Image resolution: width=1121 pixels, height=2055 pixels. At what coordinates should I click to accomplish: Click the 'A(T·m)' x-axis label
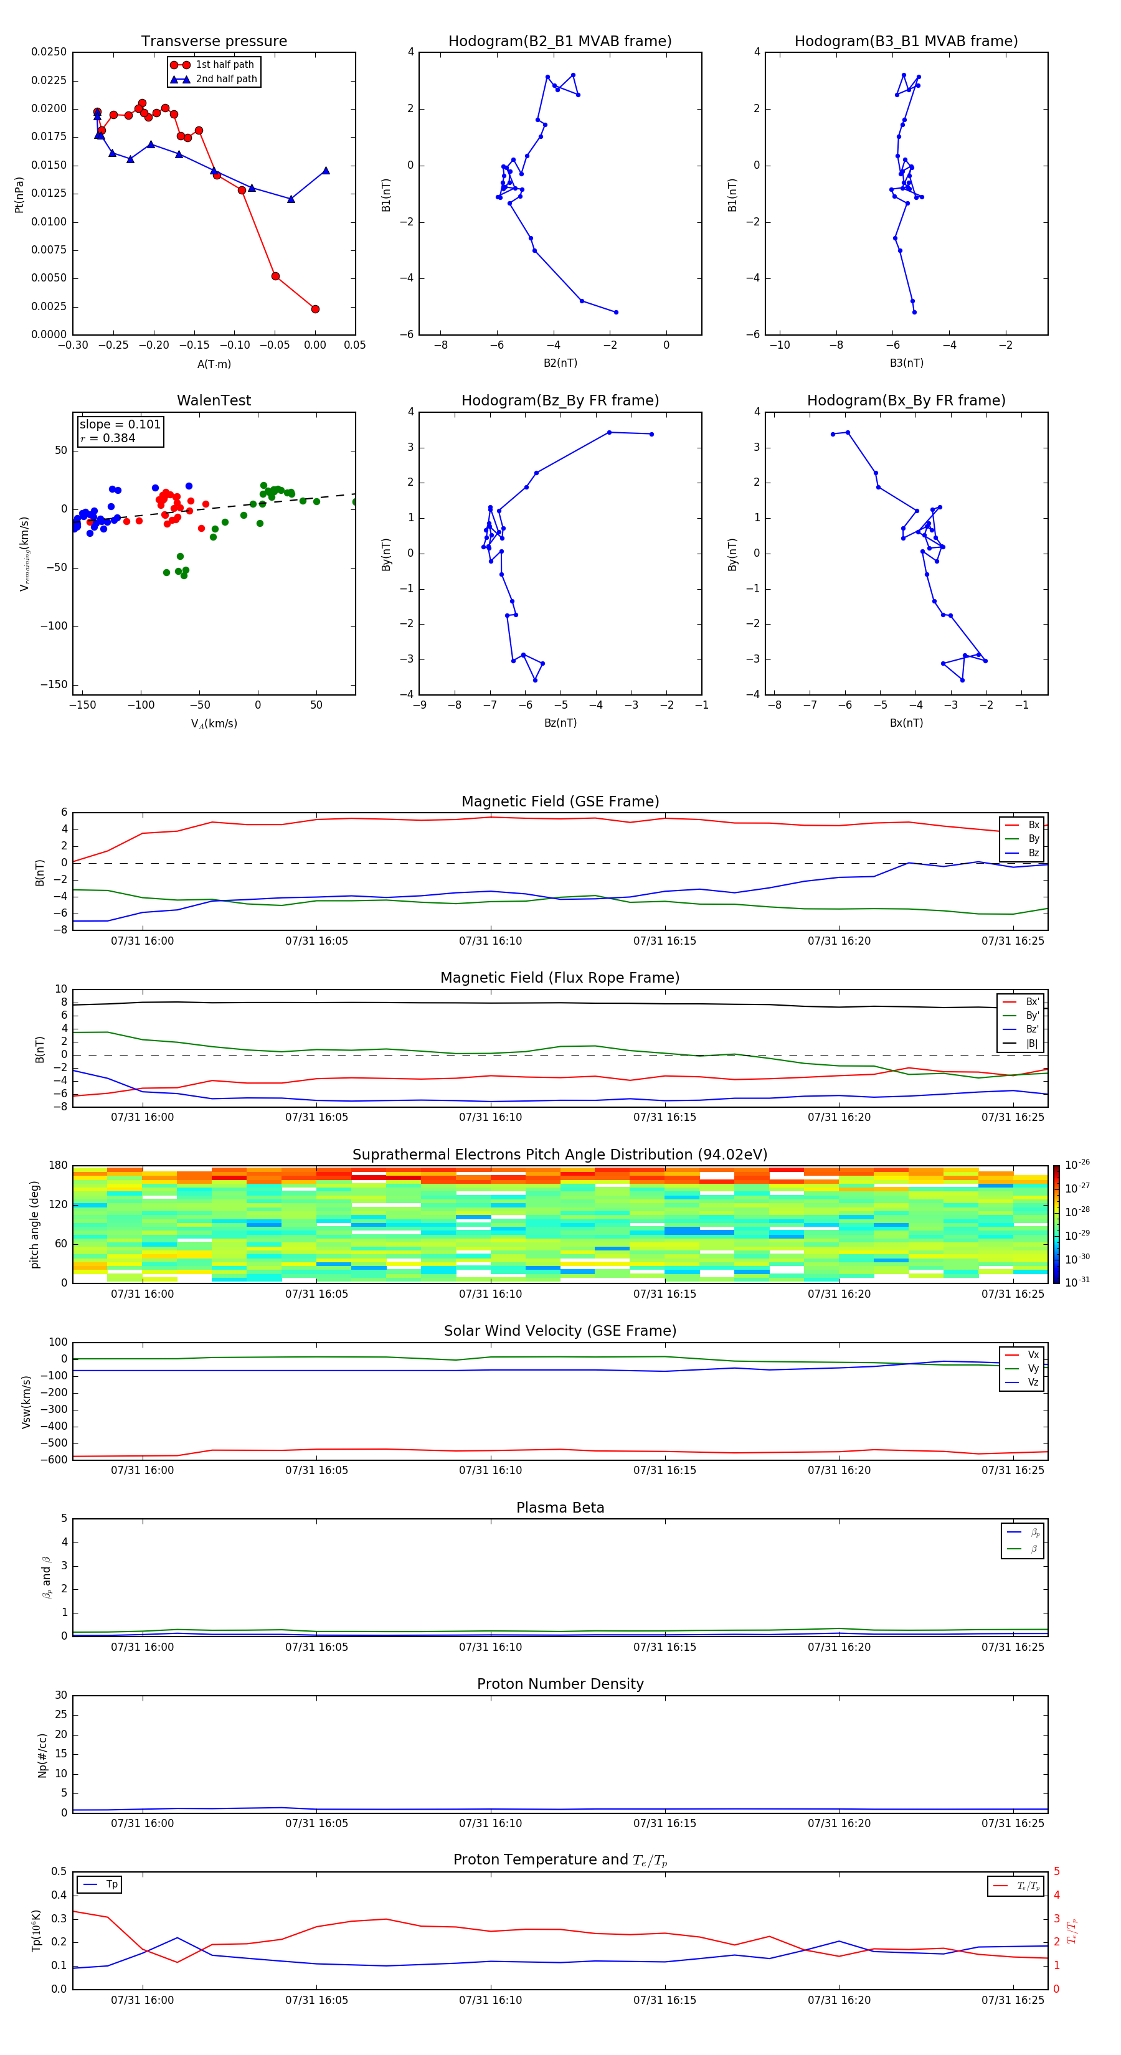click(x=214, y=364)
